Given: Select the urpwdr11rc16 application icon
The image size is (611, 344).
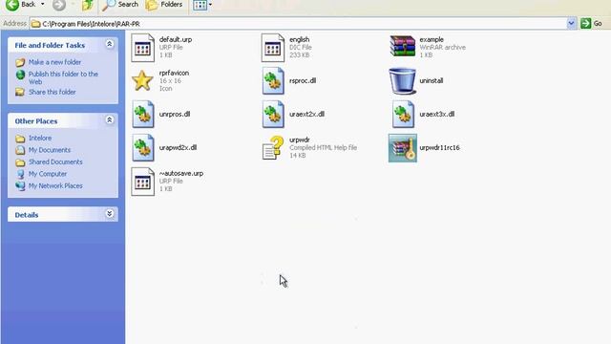Looking at the screenshot, I should click(403, 148).
